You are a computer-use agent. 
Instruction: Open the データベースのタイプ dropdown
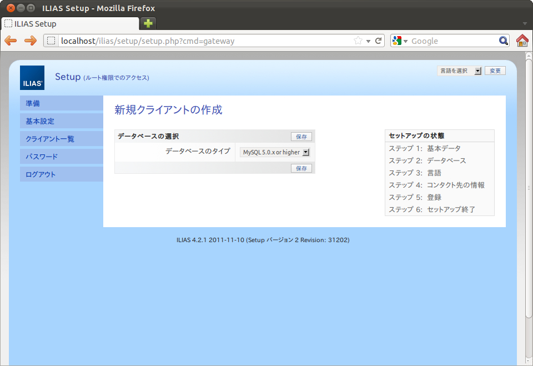(x=275, y=152)
